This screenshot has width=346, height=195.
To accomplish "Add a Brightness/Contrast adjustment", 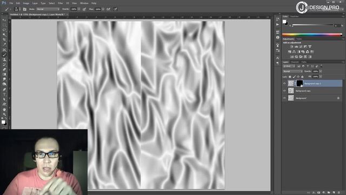I will 292,47.
